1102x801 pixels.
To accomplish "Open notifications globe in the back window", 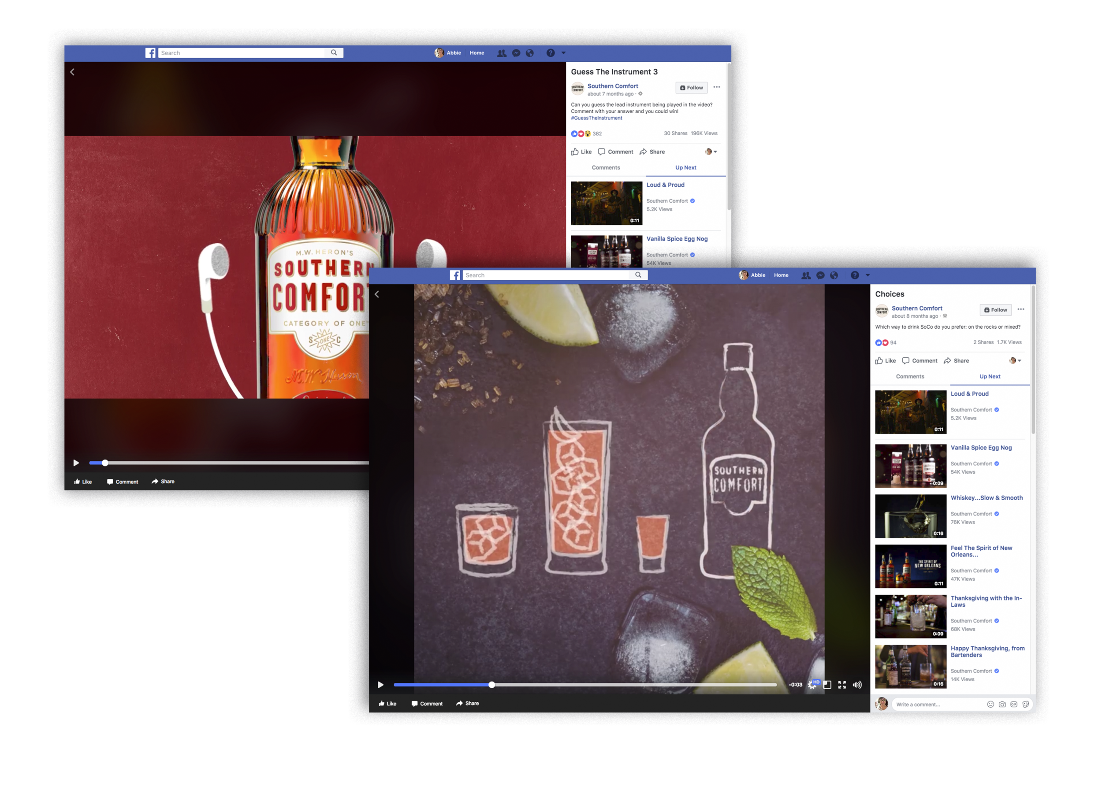I will pyautogui.click(x=529, y=53).
